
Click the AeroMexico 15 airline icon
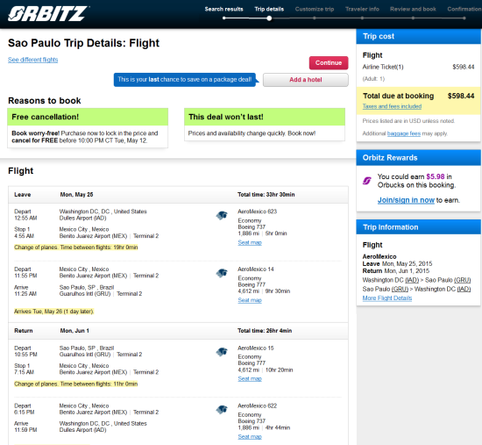point(222,352)
